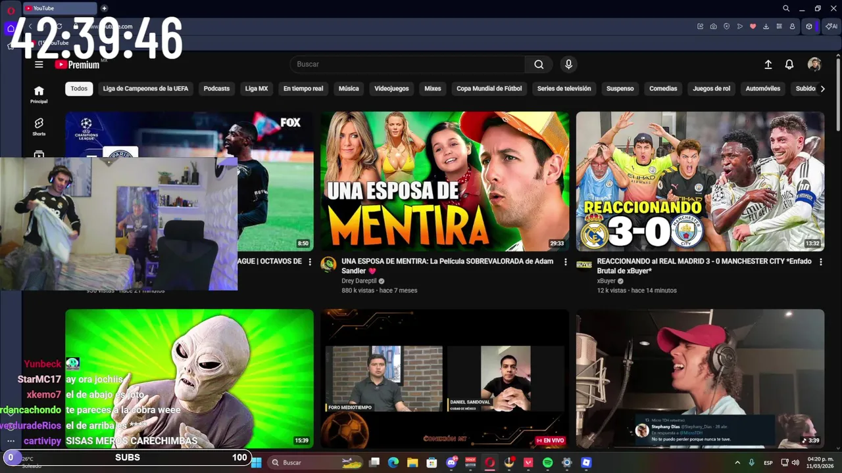
Task: Select the Juegos de rol chip
Action: (x=711, y=89)
